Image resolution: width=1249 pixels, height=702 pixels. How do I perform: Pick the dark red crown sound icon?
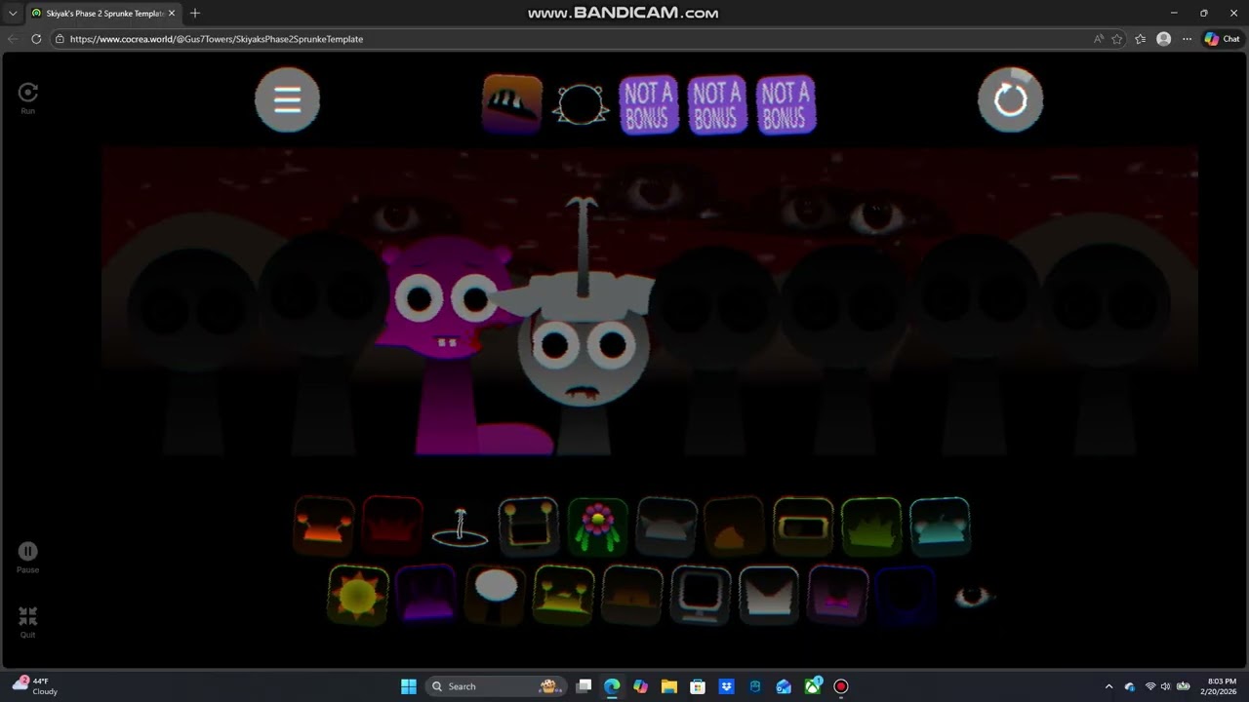(x=392, y=526)
